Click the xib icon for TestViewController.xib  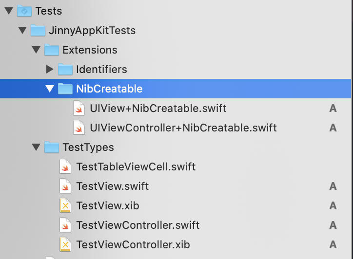coord(65,244)
